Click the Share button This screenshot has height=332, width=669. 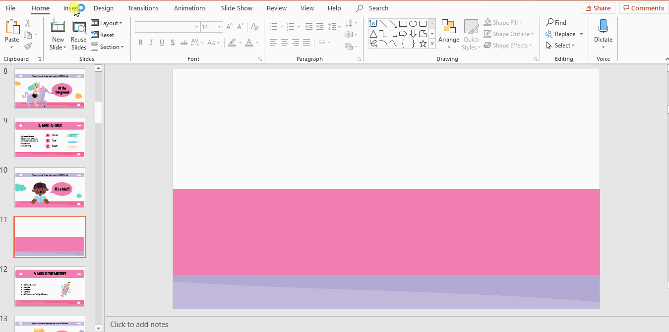(x=598, y=8)
